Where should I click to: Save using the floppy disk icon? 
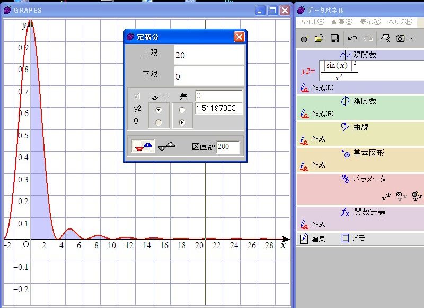(x=334, y=39)
